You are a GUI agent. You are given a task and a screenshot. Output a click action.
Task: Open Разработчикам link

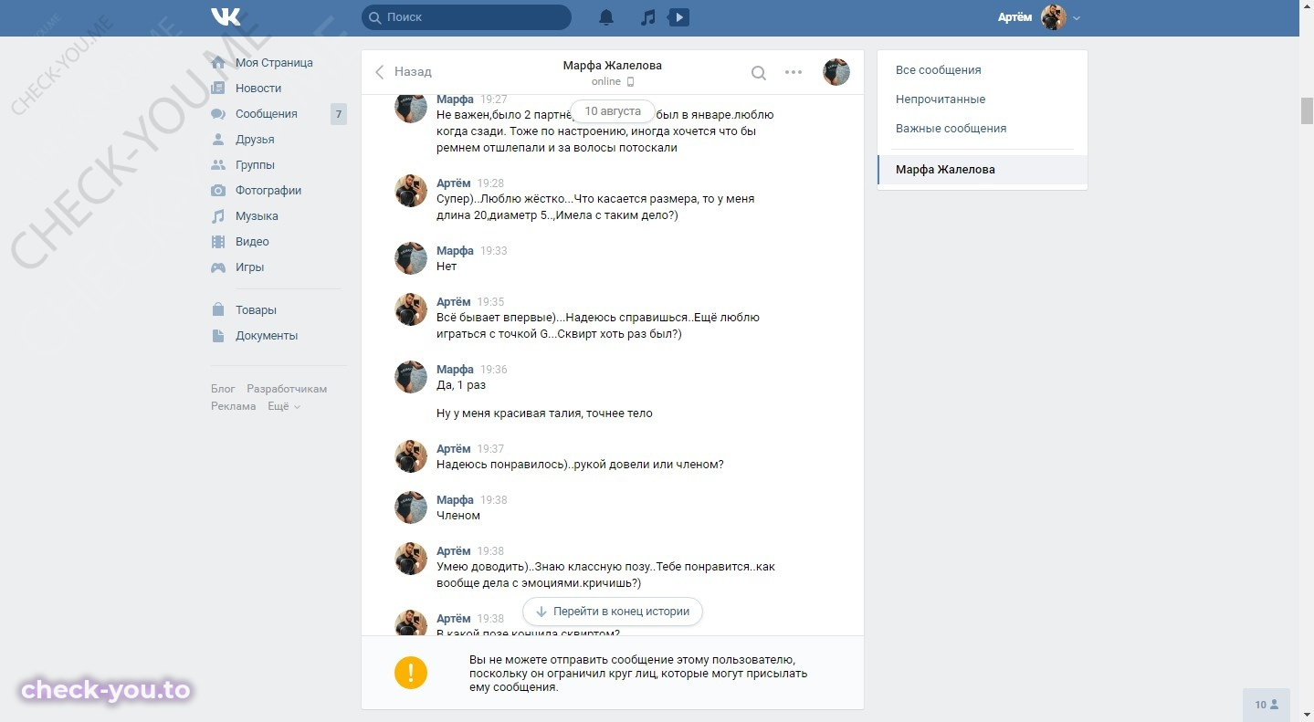coord(287,389)
